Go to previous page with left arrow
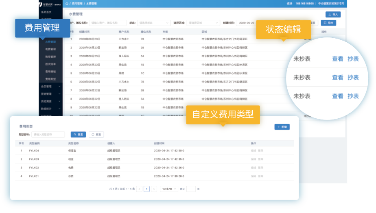Screen dimensions: 376x213 [x=140, y=189]
